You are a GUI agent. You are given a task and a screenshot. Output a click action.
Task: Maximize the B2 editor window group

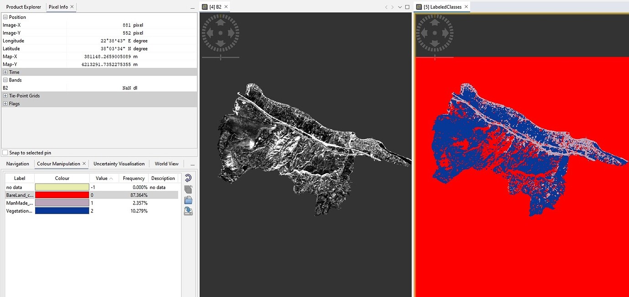point(407,7)
